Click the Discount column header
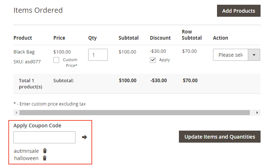 pyautogui.click(x=160, y=38)
